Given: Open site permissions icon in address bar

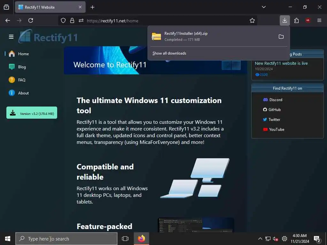Looking at the screenshot, I should pyautogui.click(x=81, y=20).
